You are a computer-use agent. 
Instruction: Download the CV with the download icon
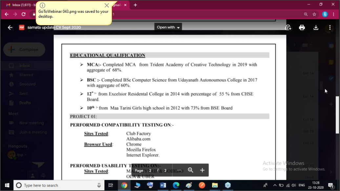(x=316, y=28)
